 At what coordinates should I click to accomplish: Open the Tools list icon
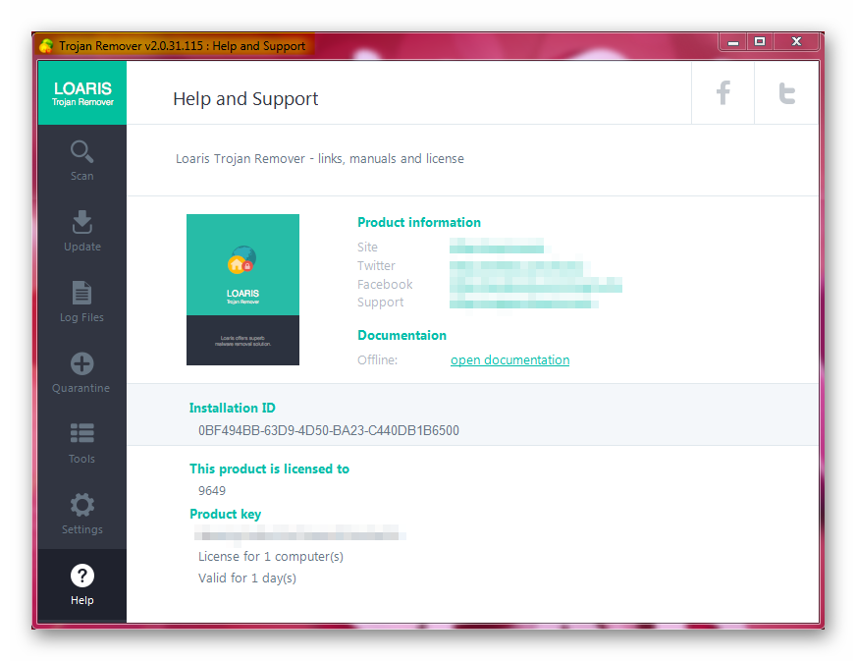tap(81, 433)
